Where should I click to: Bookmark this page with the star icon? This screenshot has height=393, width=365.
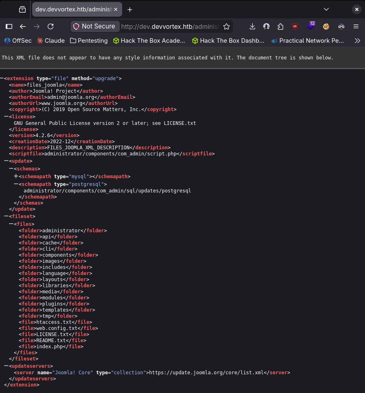[226, 26]
